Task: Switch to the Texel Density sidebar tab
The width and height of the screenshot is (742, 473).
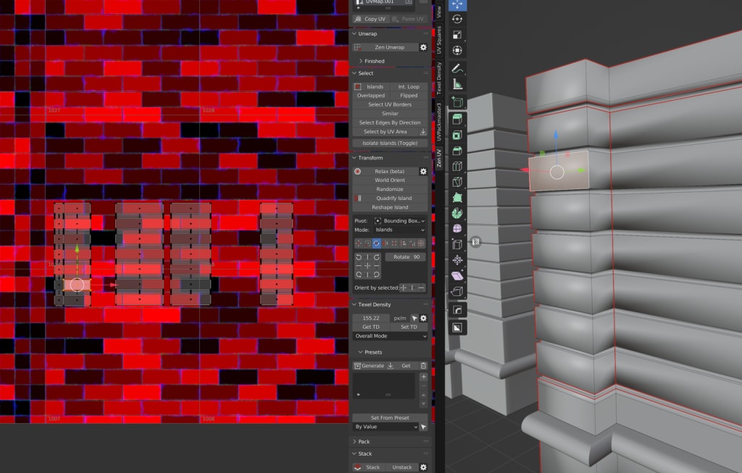Action: click(x=438, y=78)
